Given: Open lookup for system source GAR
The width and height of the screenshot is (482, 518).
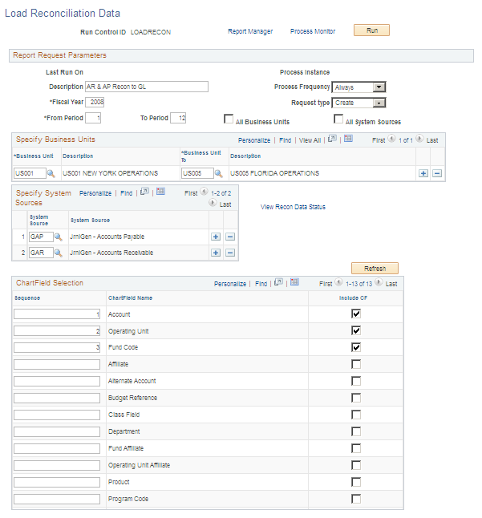Looking at the screenshot, I should [58, 253].
